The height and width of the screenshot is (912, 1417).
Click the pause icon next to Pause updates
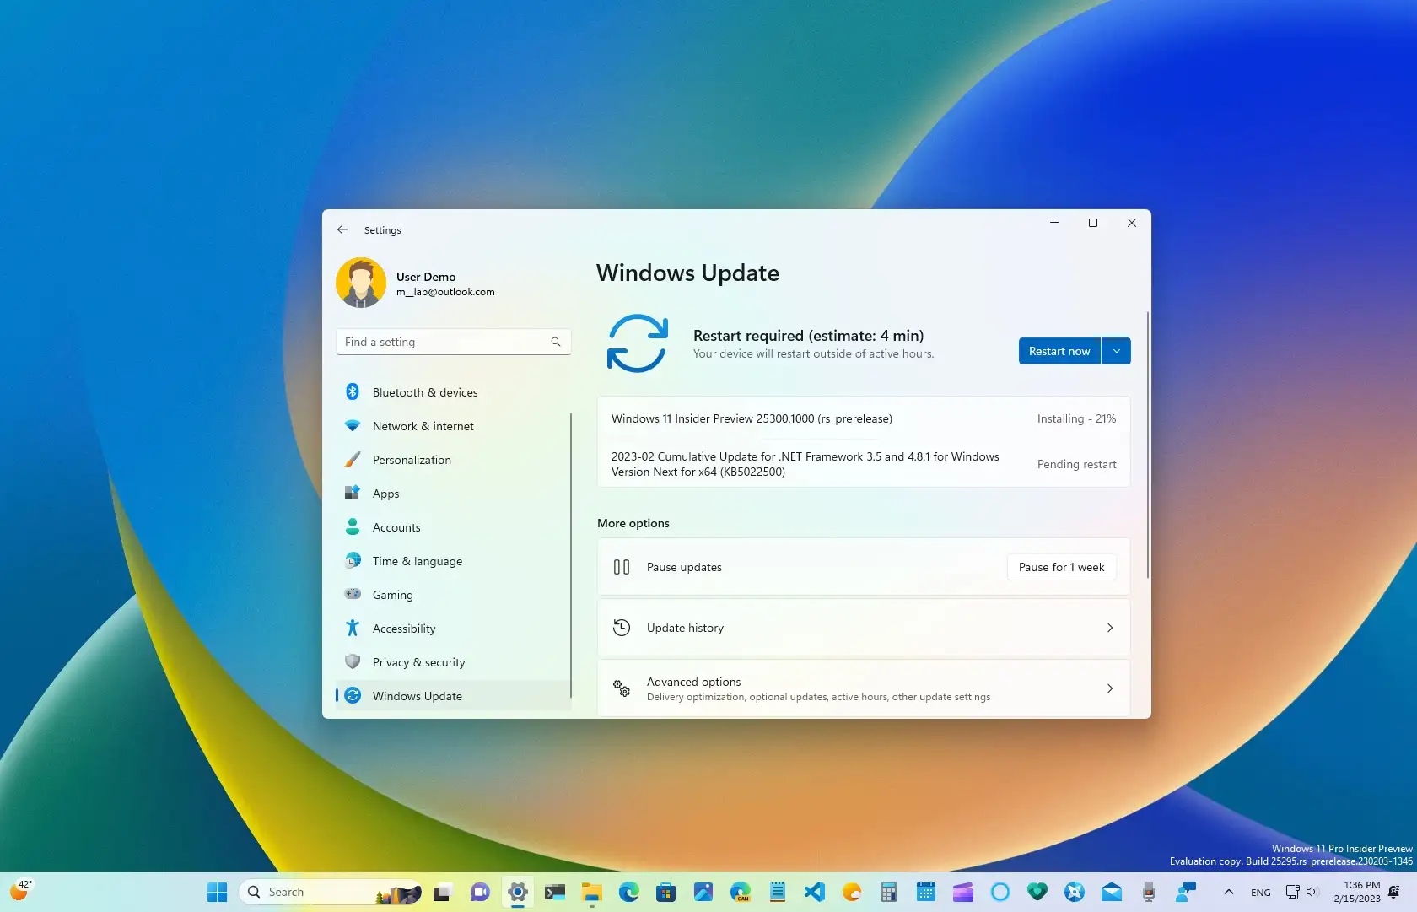pos(622,567)
